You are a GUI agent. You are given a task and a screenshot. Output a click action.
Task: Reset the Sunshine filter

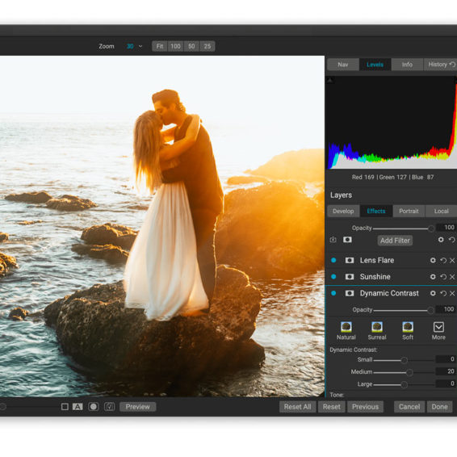[443, 277]
